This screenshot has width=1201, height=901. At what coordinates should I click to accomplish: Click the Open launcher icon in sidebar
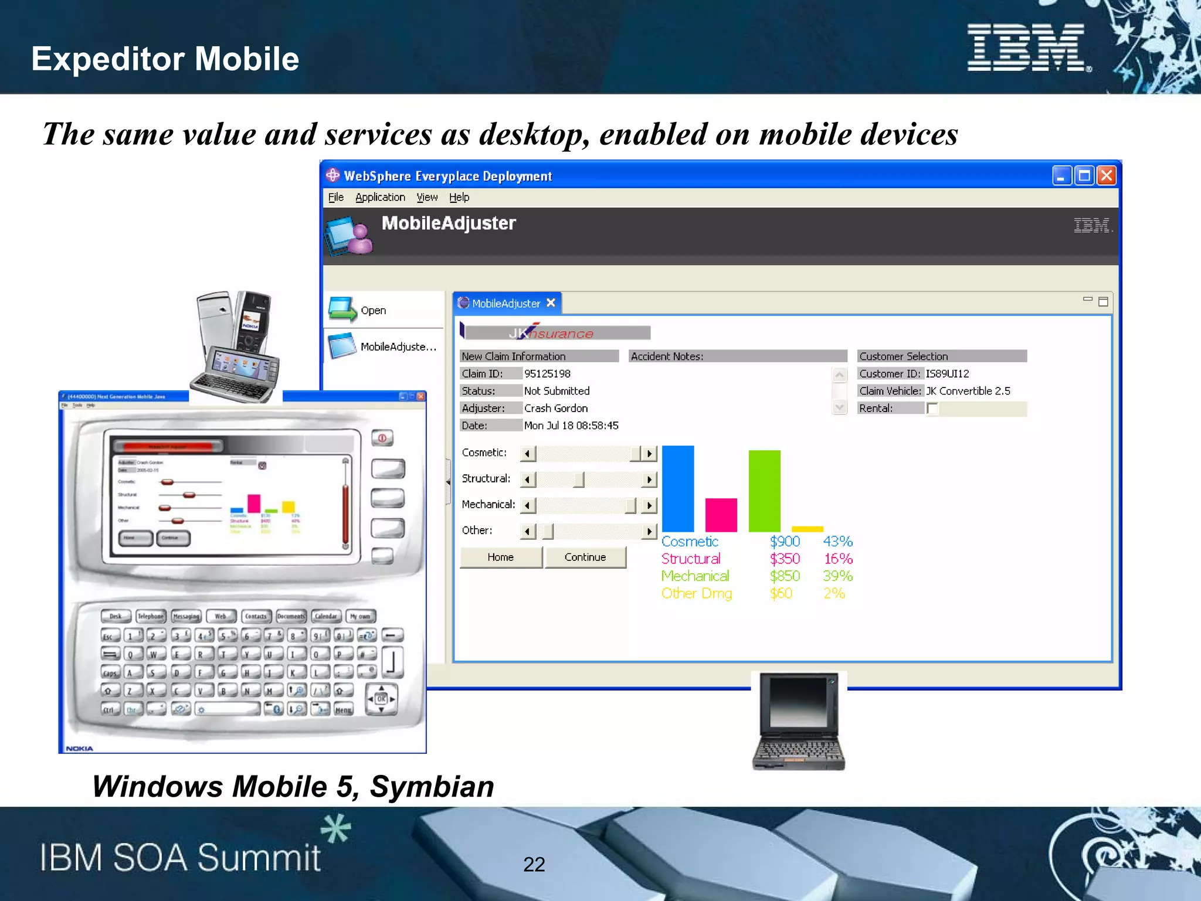pyautogui.click(x=342, y=310)
